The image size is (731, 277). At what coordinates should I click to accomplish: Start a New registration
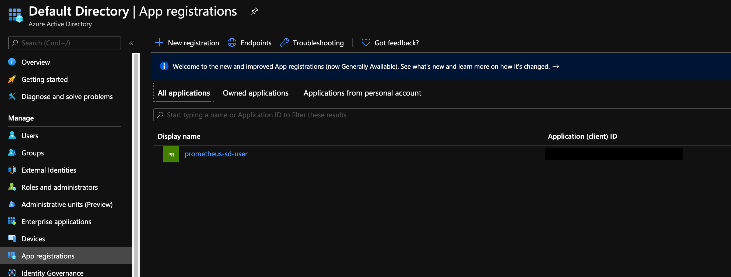(x=187, y=43)
